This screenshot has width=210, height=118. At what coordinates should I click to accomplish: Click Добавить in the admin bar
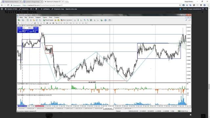45,9
